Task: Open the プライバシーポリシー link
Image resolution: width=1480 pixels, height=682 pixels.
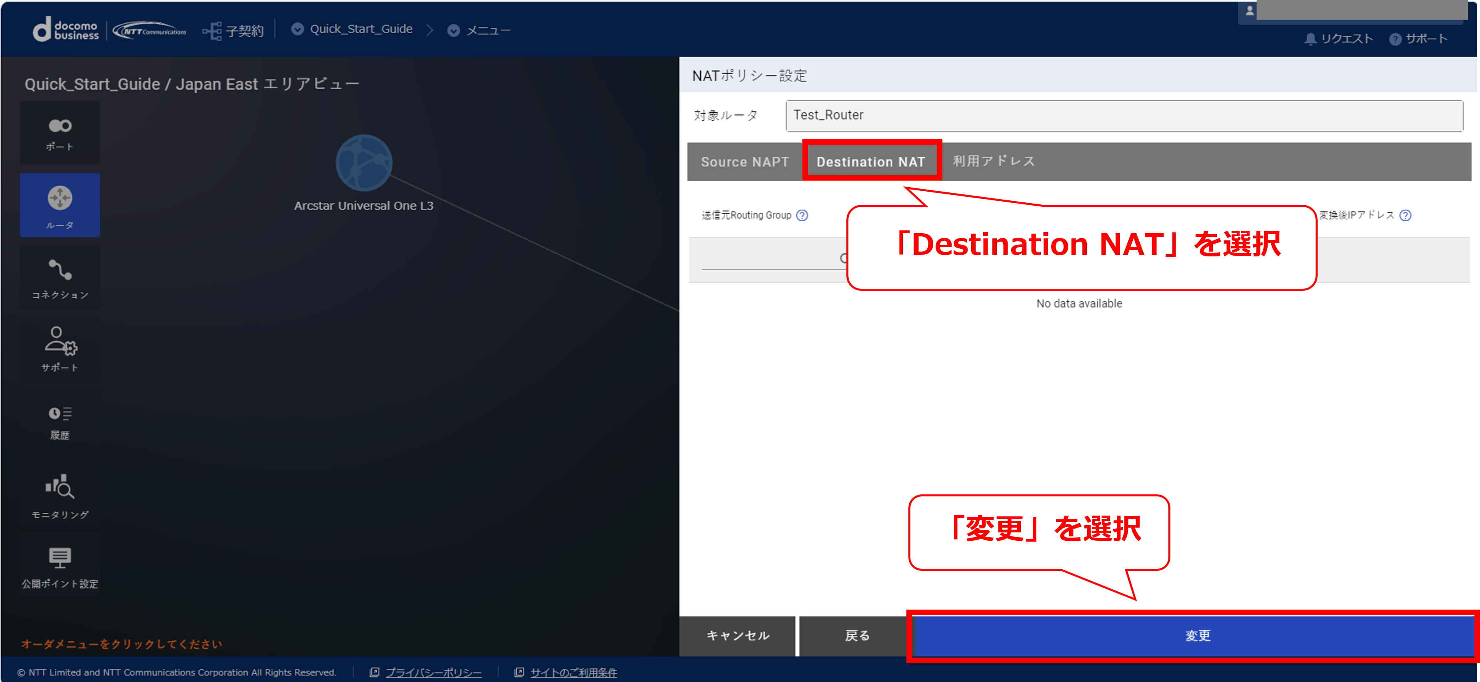Action: [x=433, y=672]
